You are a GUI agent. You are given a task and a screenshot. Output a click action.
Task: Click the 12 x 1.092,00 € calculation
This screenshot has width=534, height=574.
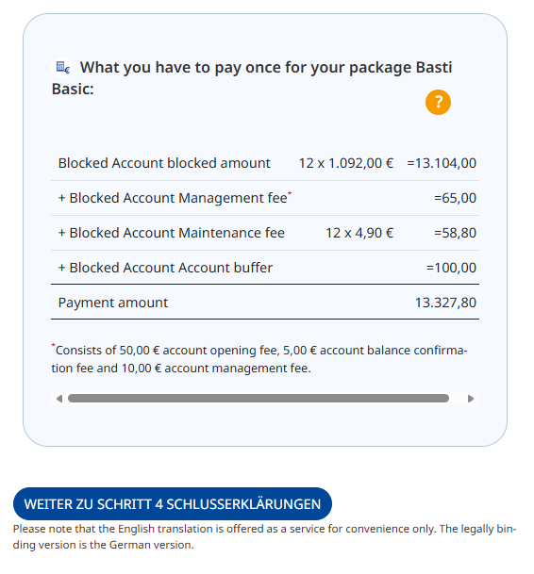(346, 163)
